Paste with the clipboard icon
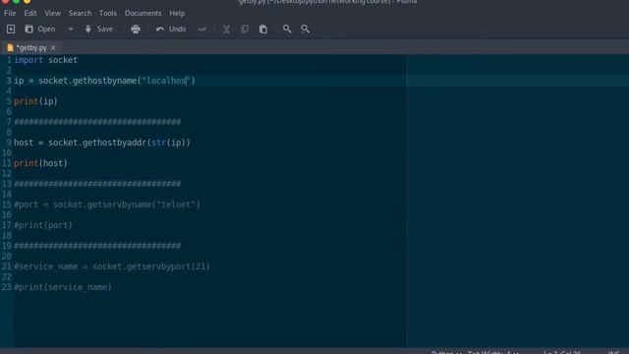 (263, 29)
